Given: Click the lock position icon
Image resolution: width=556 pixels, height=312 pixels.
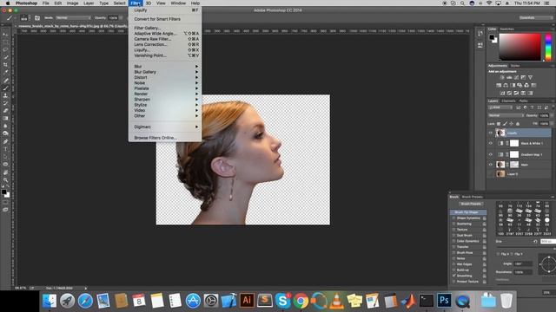Looking at the screenshot, I should coord(511,124).
